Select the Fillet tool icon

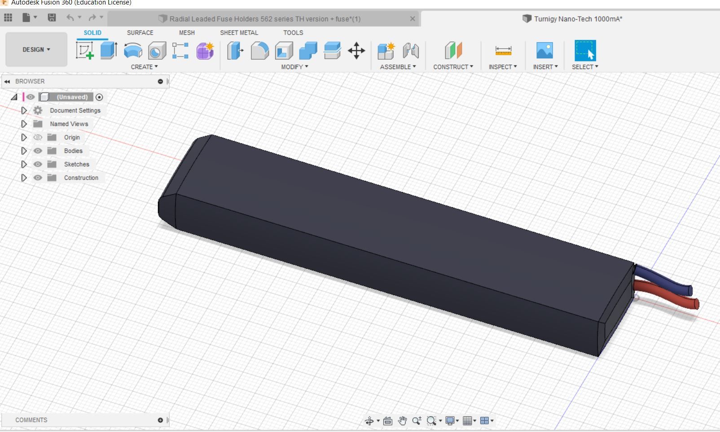(x=259, y=51)
